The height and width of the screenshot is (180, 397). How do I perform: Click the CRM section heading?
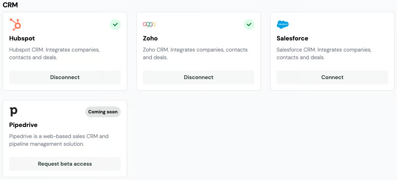[x=10, y=5]
